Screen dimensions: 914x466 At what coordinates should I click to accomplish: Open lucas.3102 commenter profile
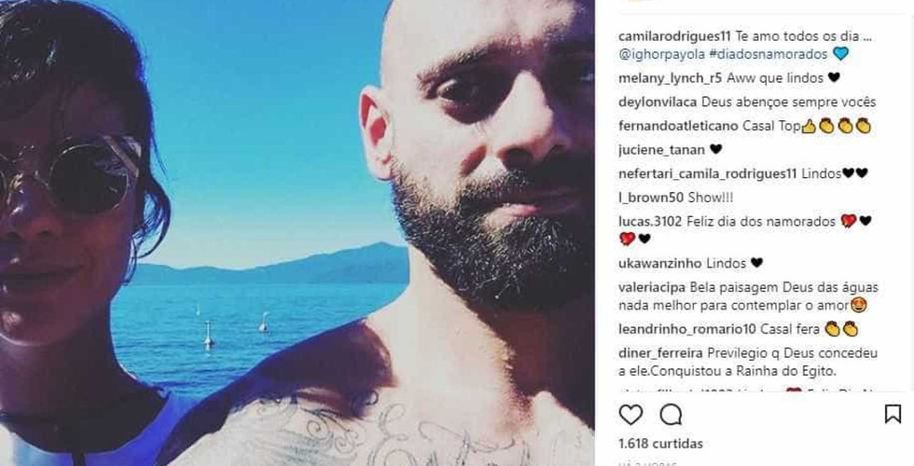pos(650,222)
